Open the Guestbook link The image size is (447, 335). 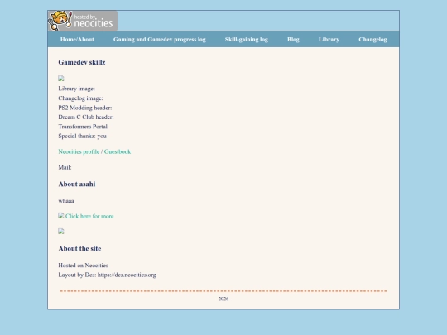click(x=118, y=151)
